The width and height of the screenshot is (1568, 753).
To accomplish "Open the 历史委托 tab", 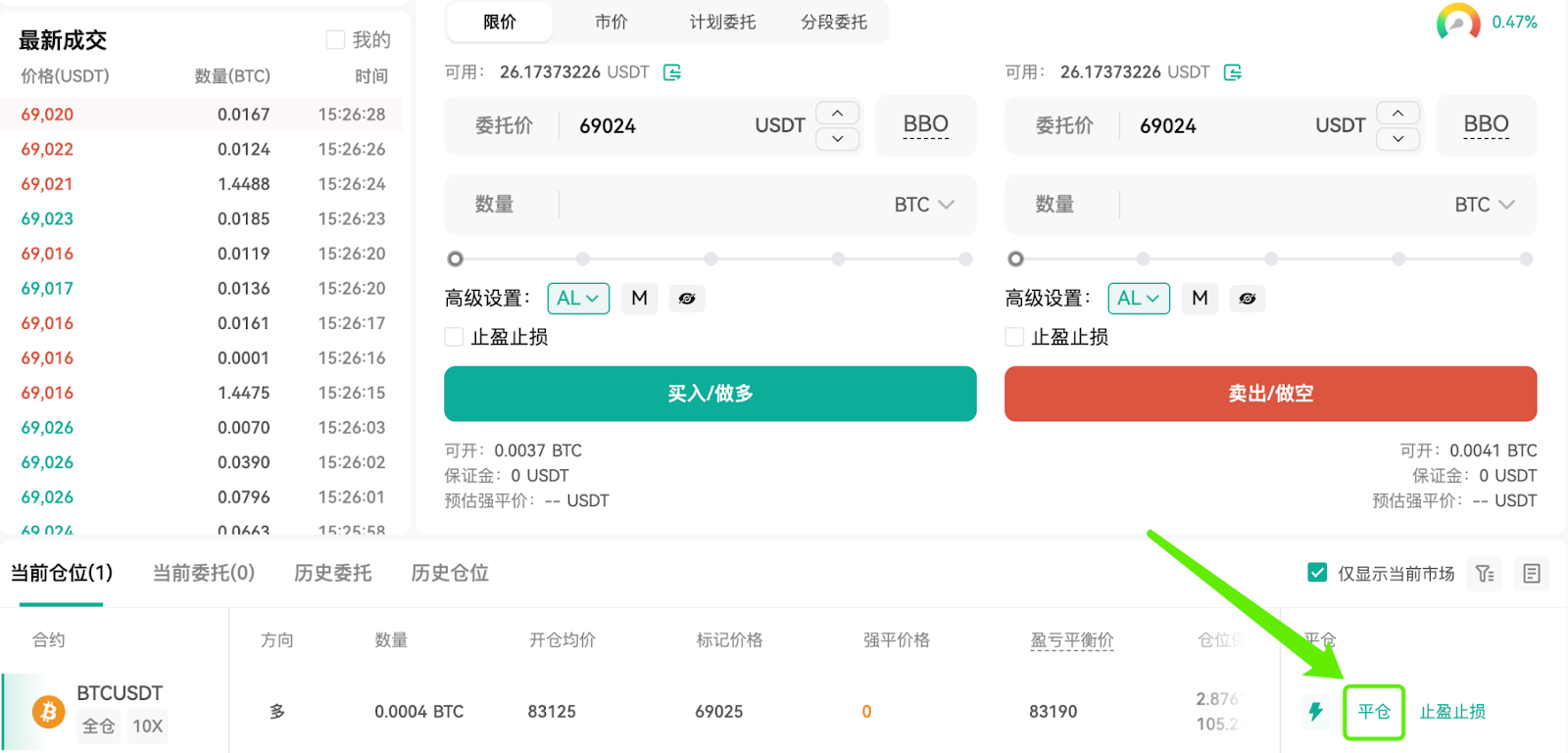I will pos(332,573).
